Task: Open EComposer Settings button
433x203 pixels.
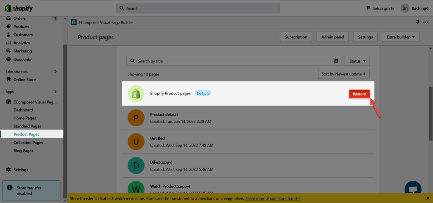Action: [365, 37]
